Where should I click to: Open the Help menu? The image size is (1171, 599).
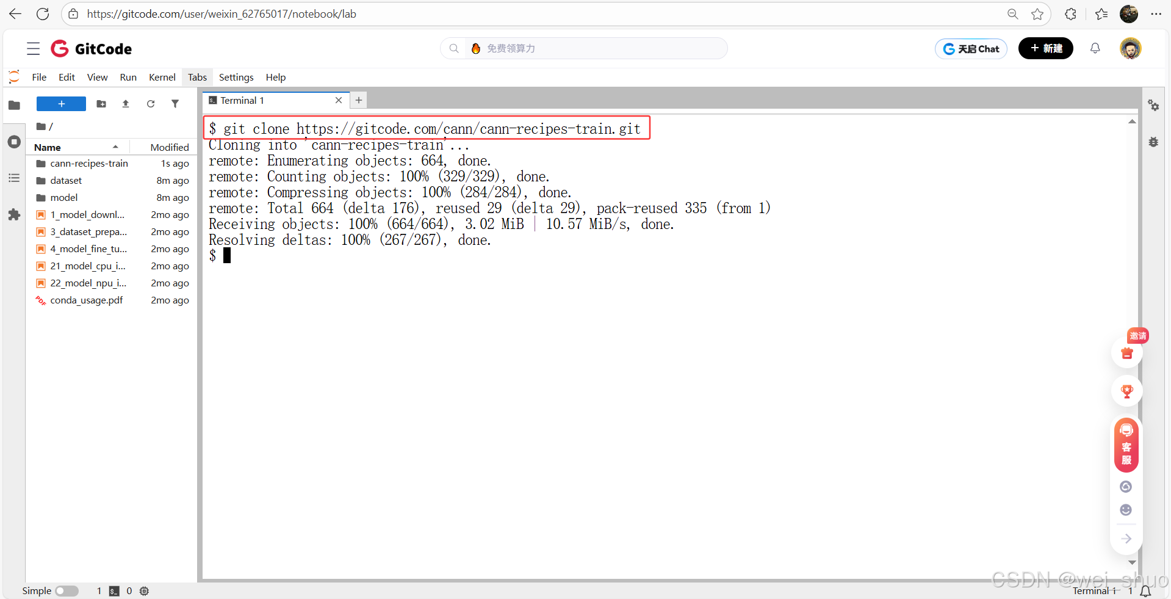point(275,77)
